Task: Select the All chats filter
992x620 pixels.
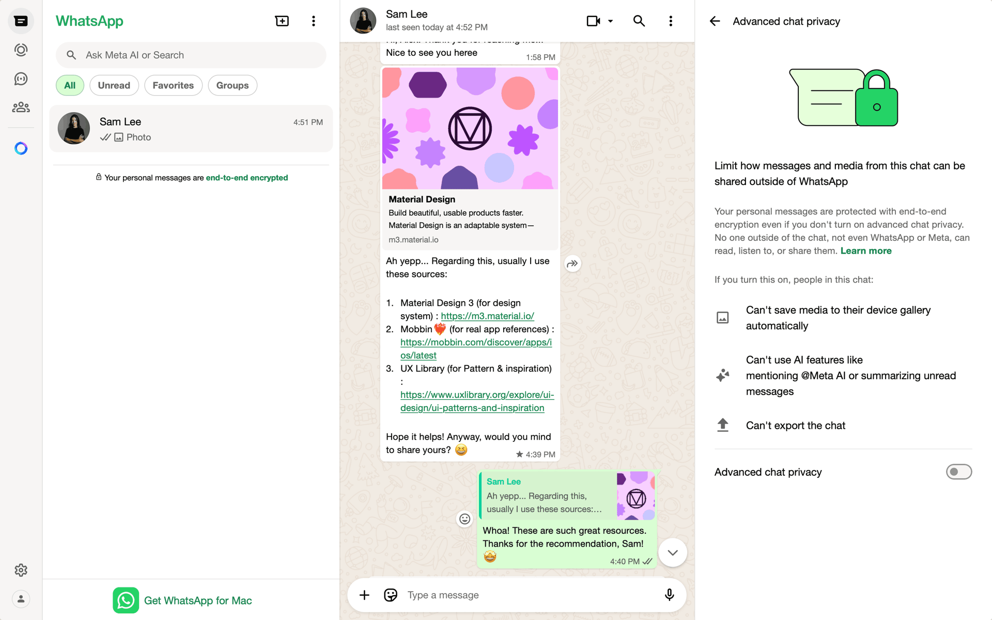Action: point(70,85)
